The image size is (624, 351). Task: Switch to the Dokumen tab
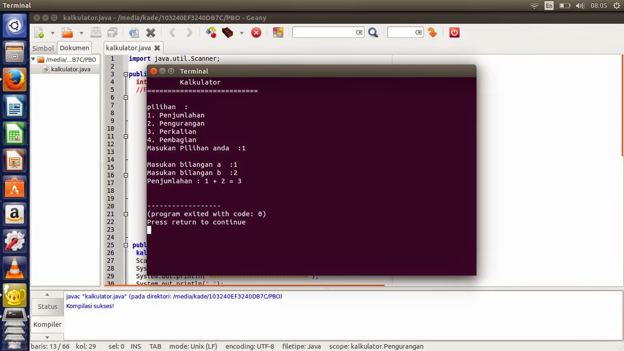coord(74,48)
